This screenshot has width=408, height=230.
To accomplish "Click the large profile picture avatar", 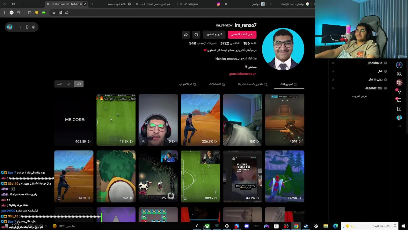I will 283,49.
